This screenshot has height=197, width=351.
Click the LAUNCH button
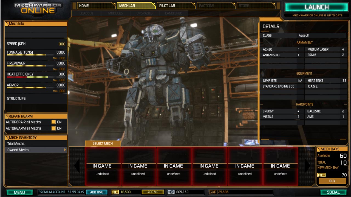[x=316, y=7]
